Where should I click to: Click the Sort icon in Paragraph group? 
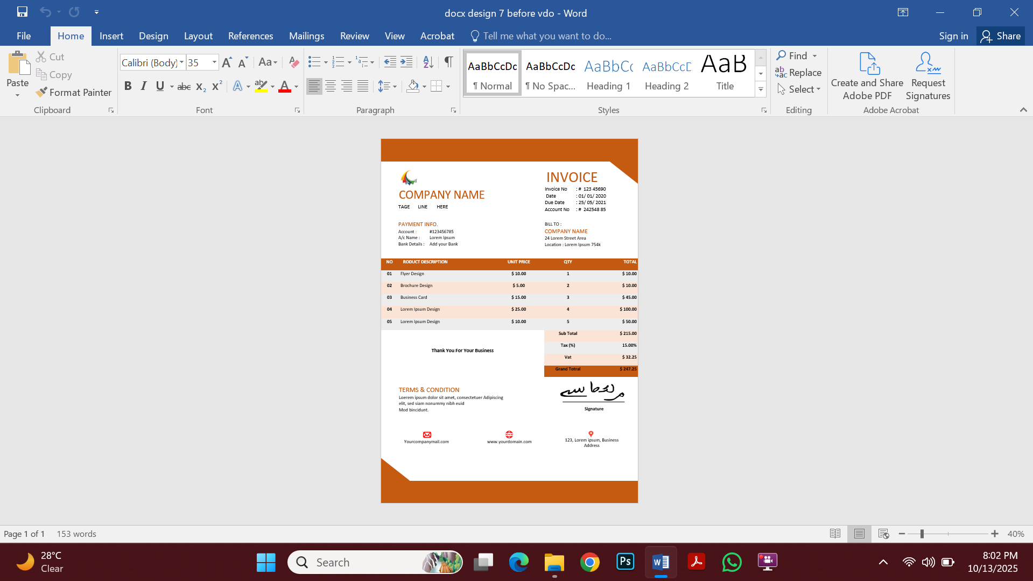click(x=427, y=62)
